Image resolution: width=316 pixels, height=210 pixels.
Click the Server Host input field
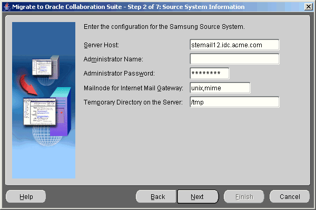pos(234,45)
